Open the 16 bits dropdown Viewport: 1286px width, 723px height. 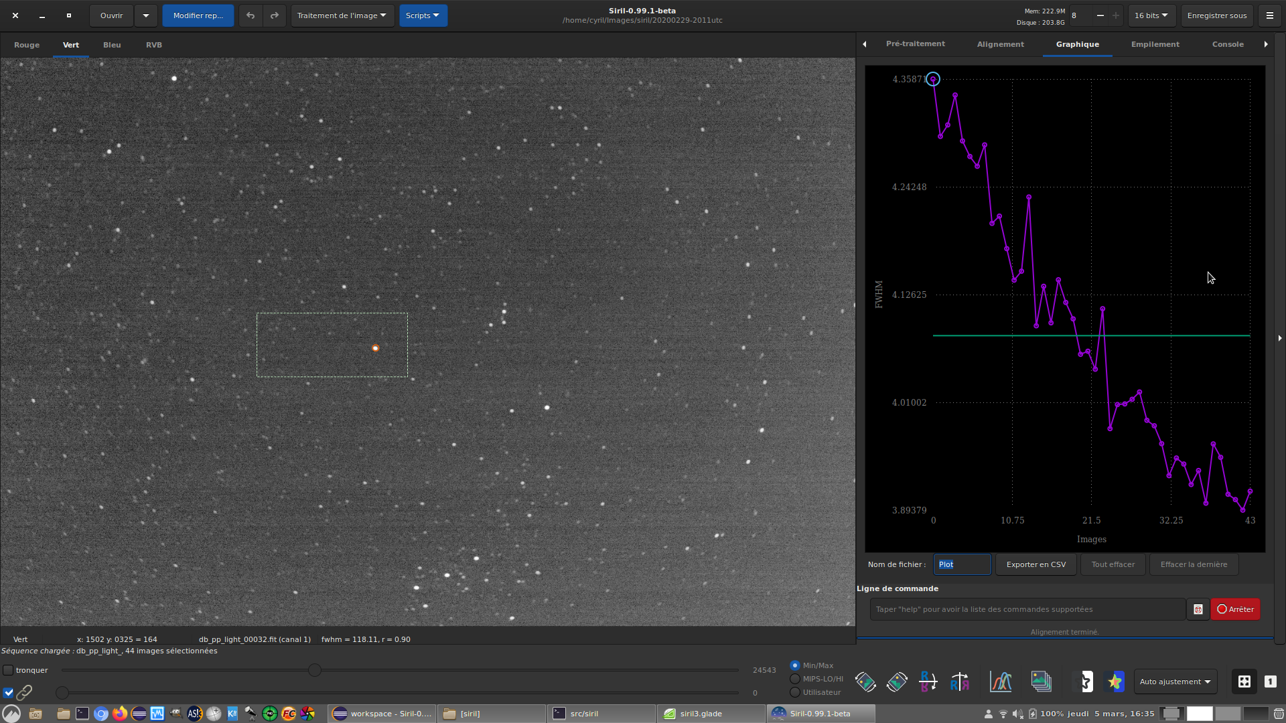pos(1151,15)
